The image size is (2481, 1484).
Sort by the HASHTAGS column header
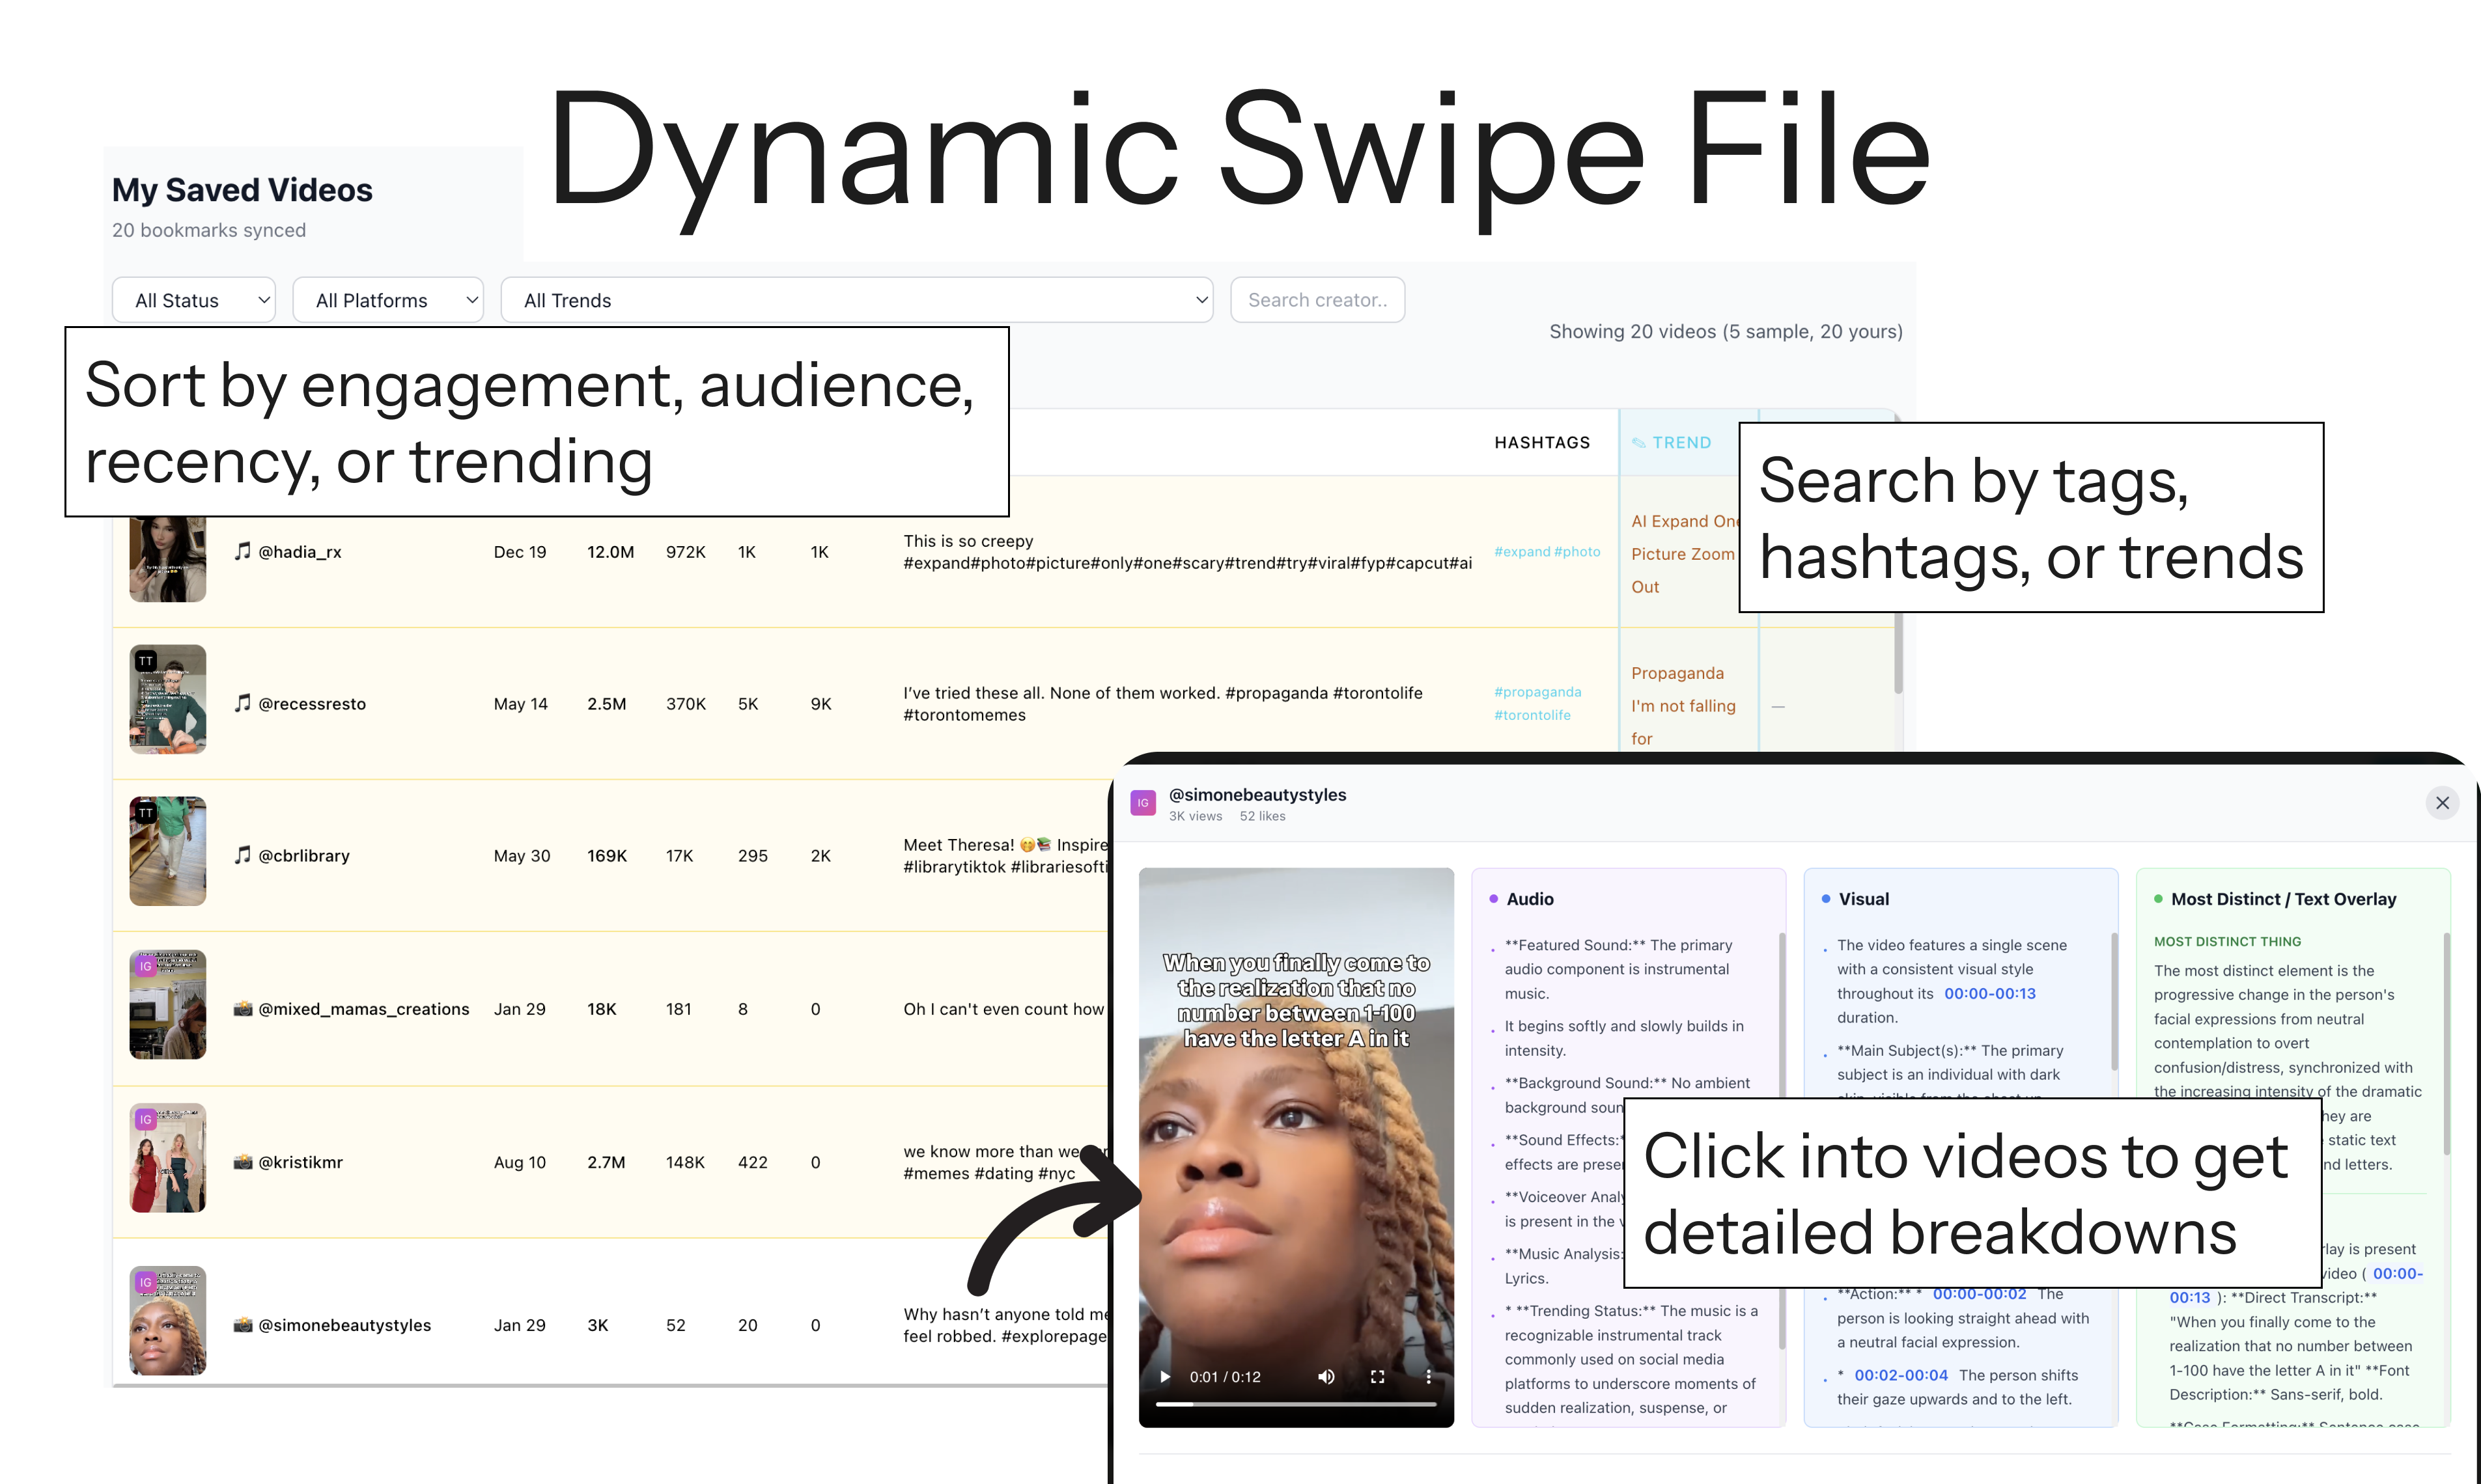click(1543, 442)
